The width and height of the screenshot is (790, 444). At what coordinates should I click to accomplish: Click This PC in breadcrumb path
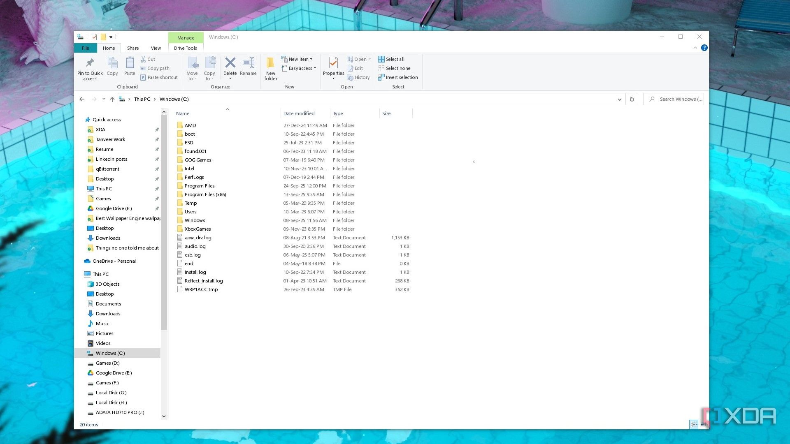(142, 99)
